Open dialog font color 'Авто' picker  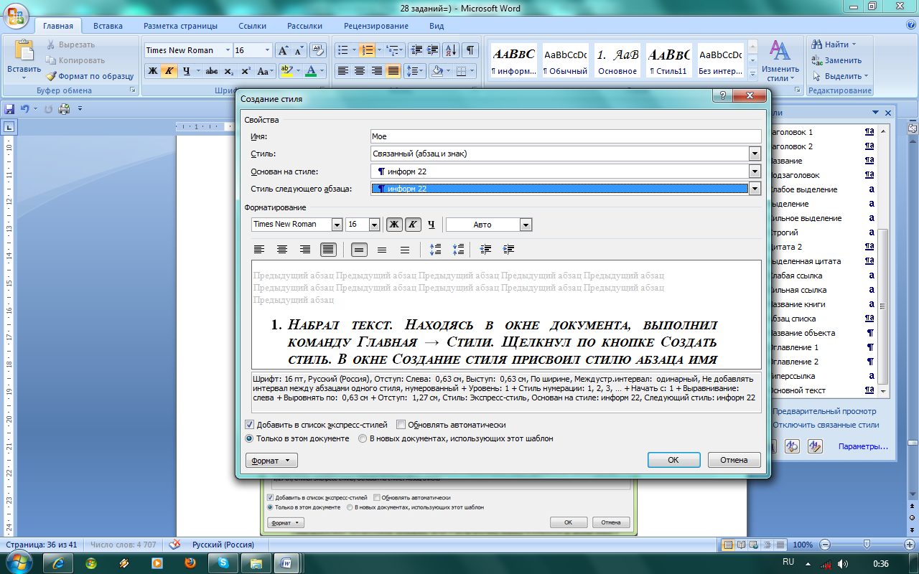click(489, 225)
